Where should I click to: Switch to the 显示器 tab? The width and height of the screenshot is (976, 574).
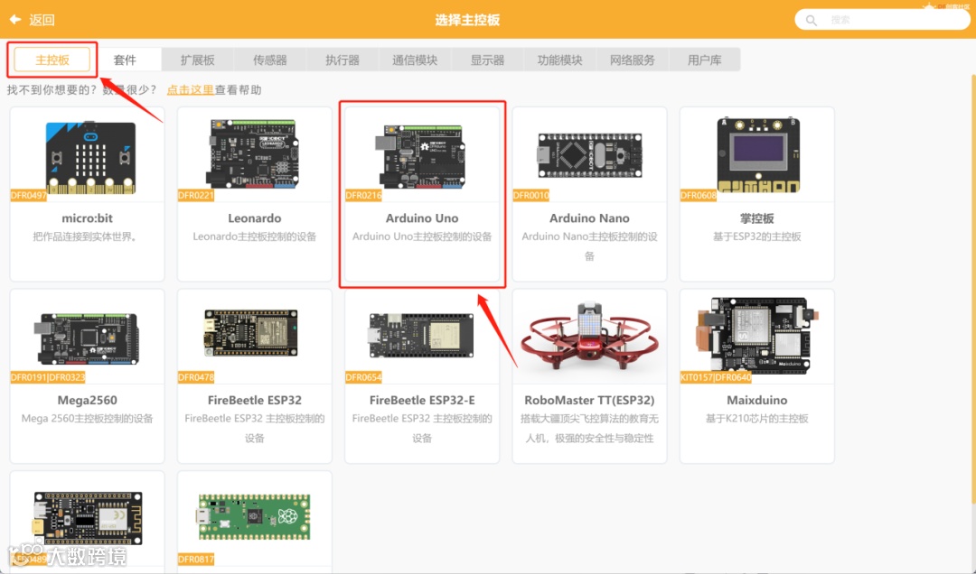tap(487, 60)
